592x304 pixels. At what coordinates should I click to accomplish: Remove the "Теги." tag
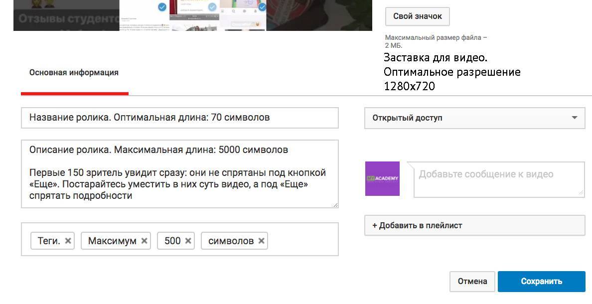[68, 241]
